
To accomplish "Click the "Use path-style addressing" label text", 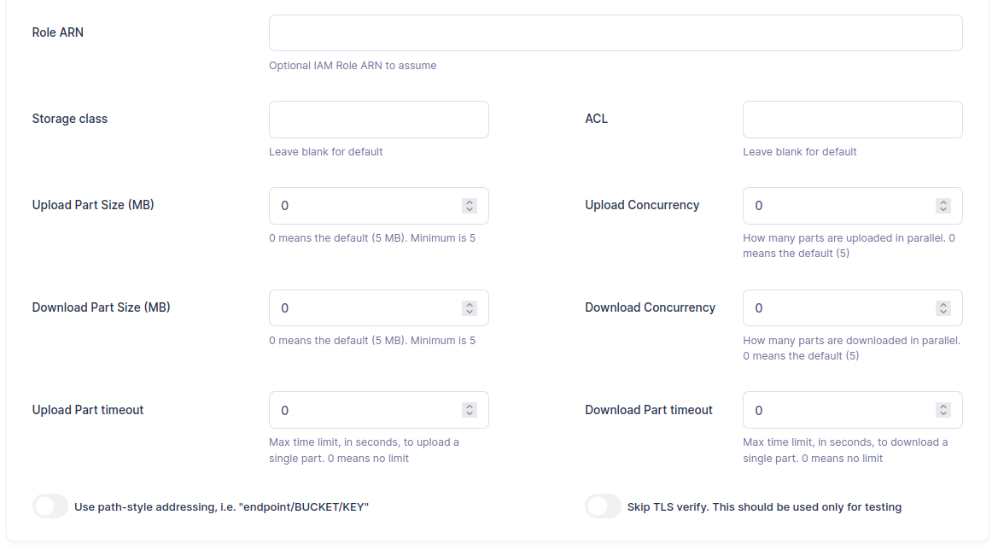I will [x=221, y=507].
